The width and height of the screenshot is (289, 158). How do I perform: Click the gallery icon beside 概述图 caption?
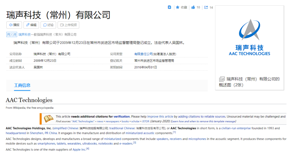coord(222,79)
